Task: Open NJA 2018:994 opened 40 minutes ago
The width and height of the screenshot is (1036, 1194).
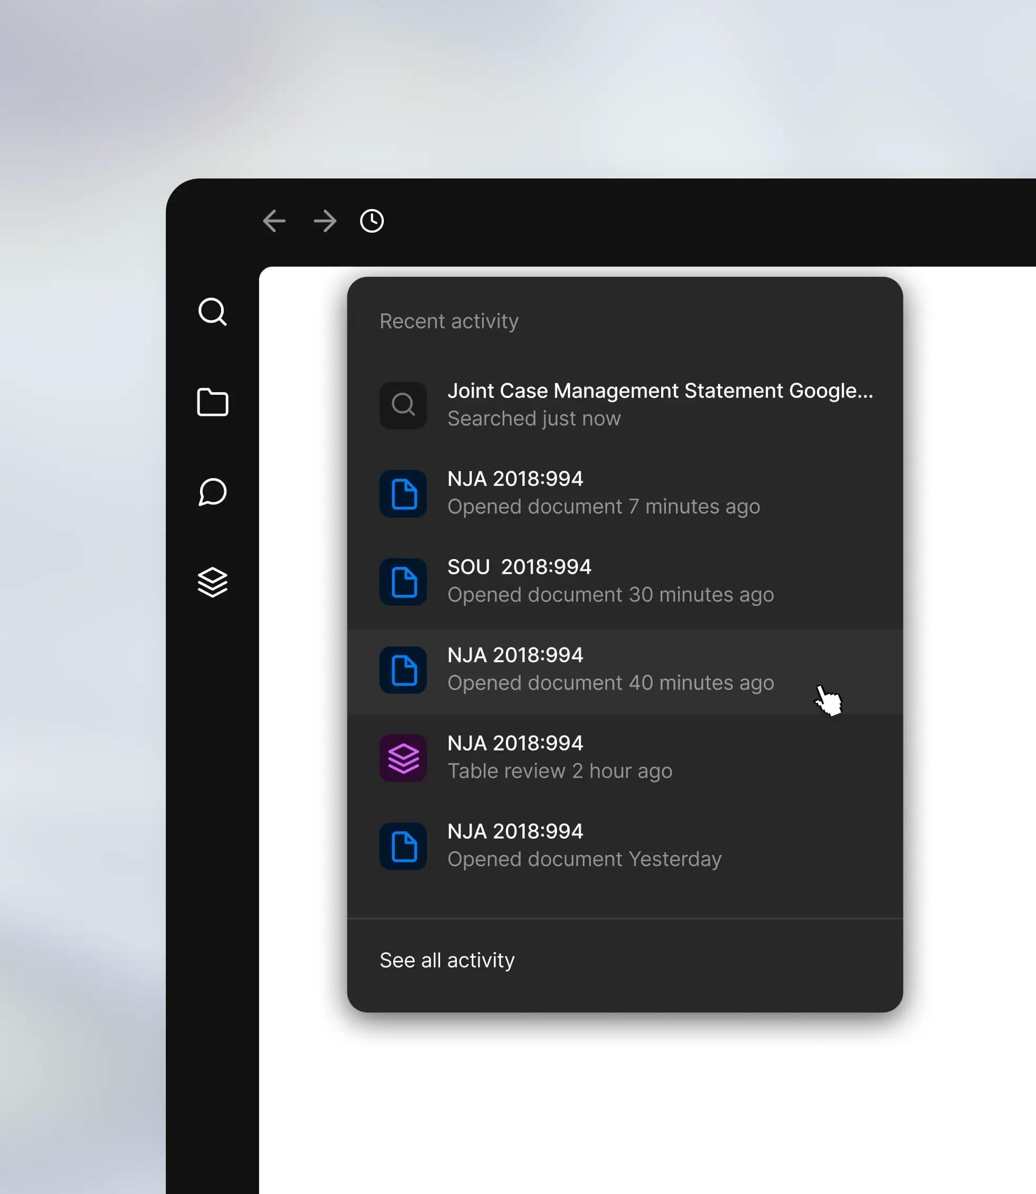Action: 625,670
